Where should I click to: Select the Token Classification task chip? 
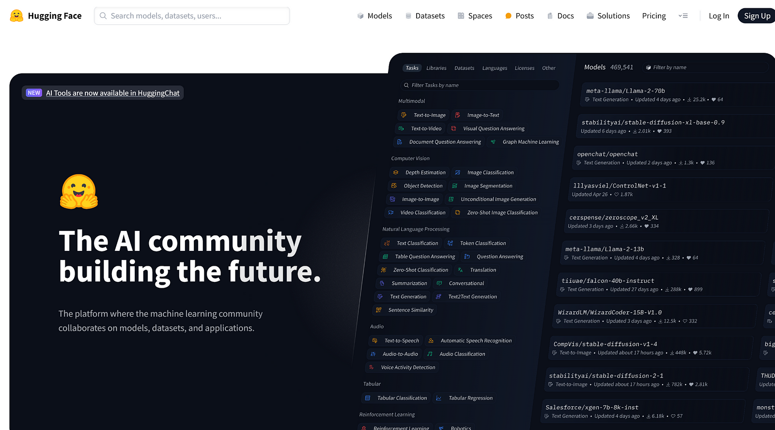coord(477,244)
